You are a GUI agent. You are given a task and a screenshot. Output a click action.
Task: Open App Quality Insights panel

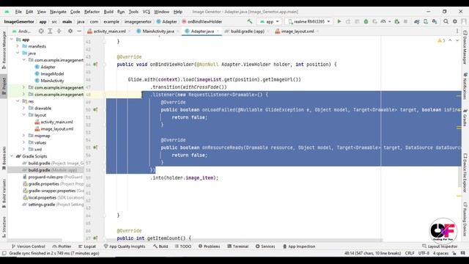(125, 246)
